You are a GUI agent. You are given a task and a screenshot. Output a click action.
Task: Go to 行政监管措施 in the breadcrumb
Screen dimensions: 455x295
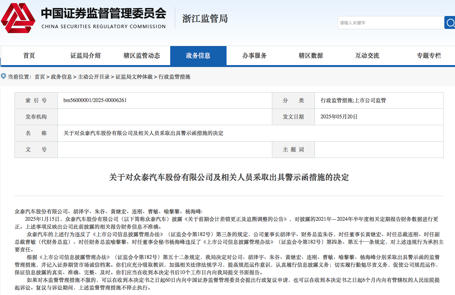(x=174, y=77)
